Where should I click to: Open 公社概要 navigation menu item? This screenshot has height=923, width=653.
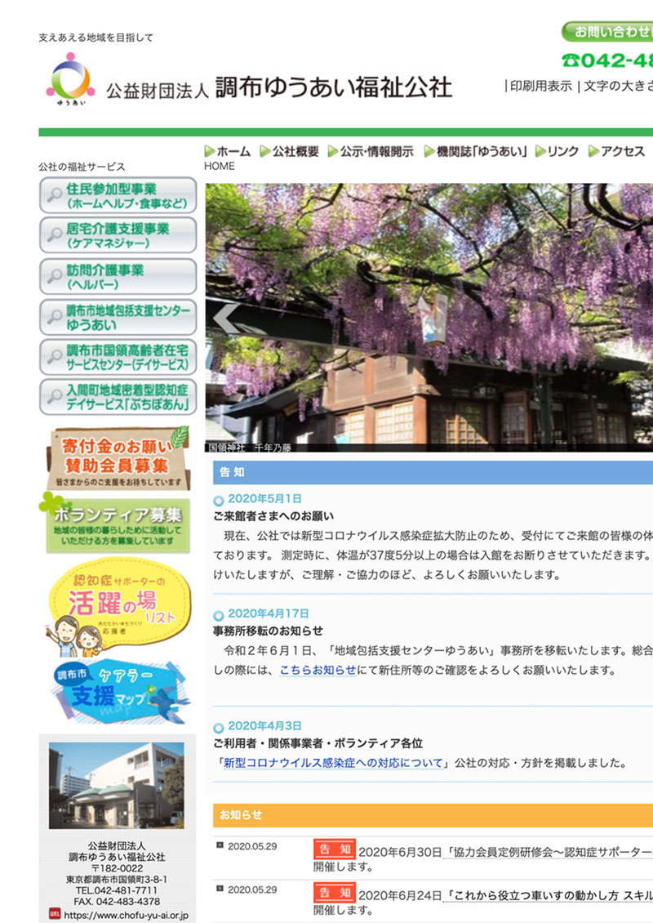click(x=290, y=151)
